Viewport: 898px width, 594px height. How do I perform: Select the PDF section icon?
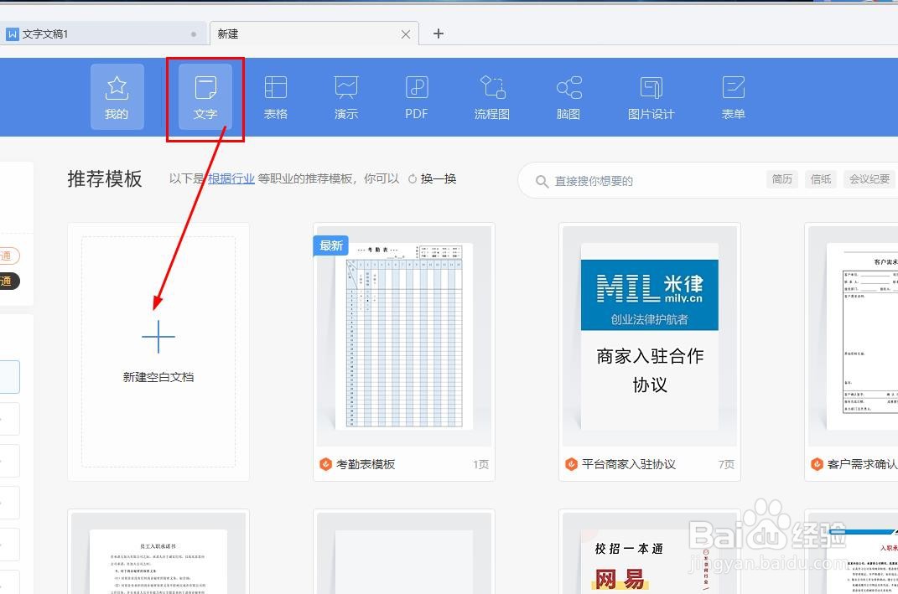coord(416,96)
